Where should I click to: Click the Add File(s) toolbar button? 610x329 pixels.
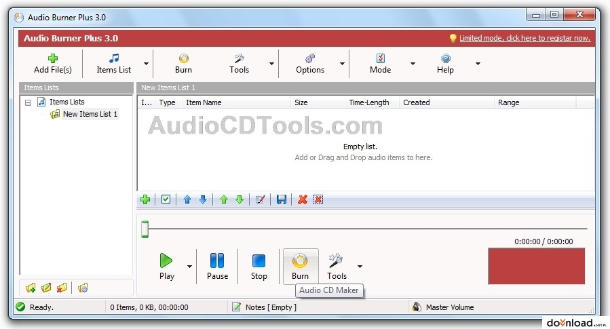52,64
